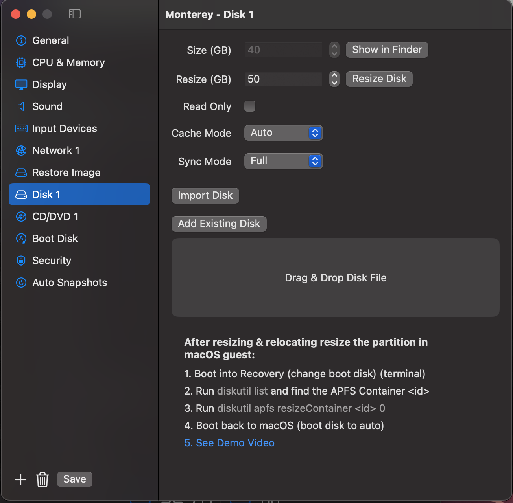This screenshot has width=513, height=503.
Task: Open Security settings section
Action: point(79,261)
